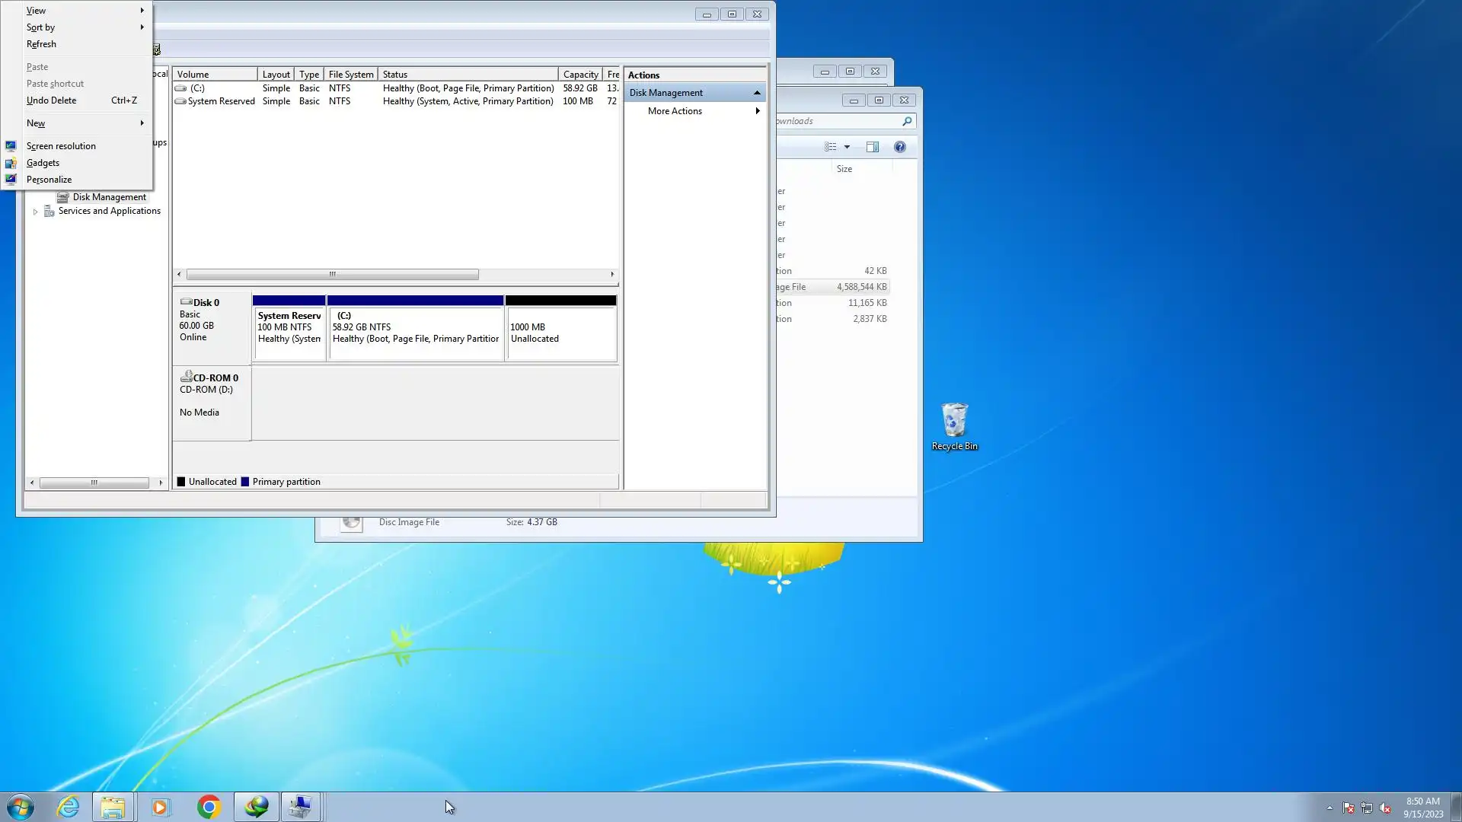Image resolution: width=1462 pixels, height=822 pixels.
Task: Choose Refresh in the context menu
Action: tap(41, 44)
